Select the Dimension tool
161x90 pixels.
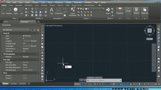tap(59, 11)
